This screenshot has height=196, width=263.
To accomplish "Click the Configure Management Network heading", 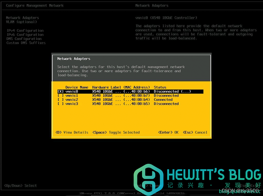I will [35, 6].
